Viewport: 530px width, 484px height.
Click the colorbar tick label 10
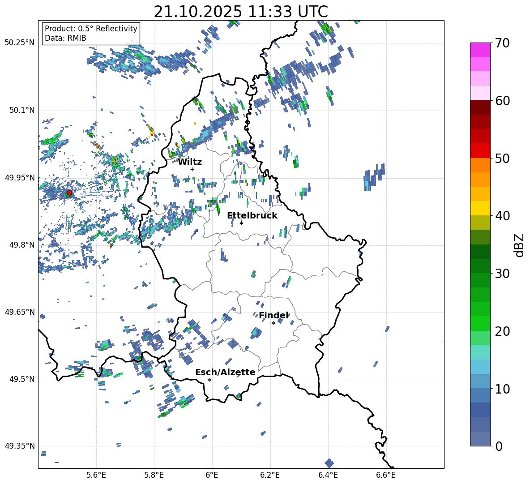point(502,389)
